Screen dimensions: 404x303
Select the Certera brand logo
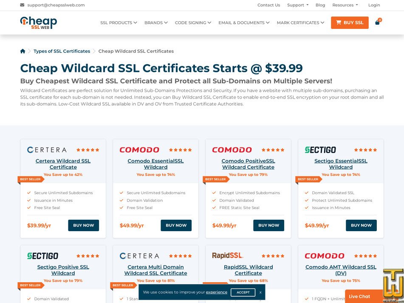(x=47, y=150)
